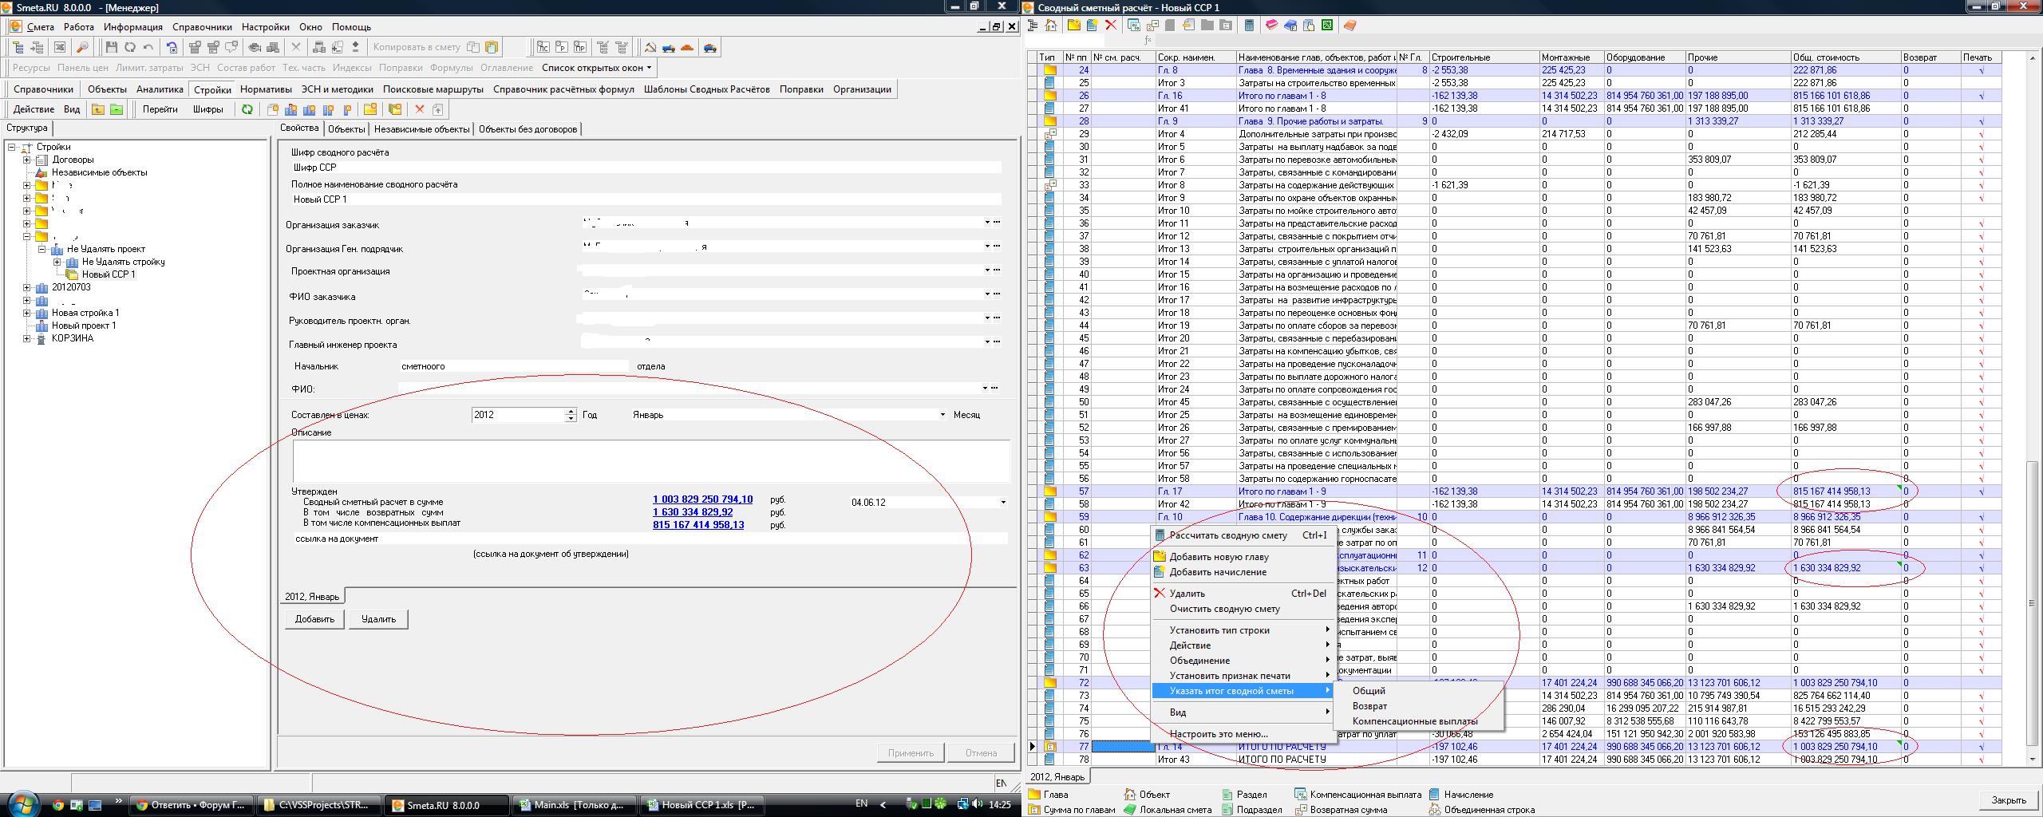The image size is (2043, 817).
Task: Open the Месяц dropdown showing Январь
Action: [942, 415]
